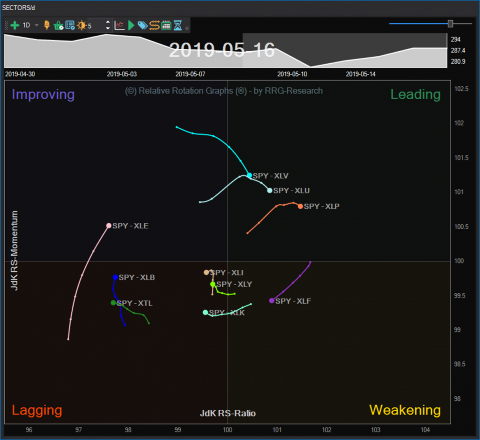
Task: Toggle labels with blue tags icon
Action: [143, 26]
